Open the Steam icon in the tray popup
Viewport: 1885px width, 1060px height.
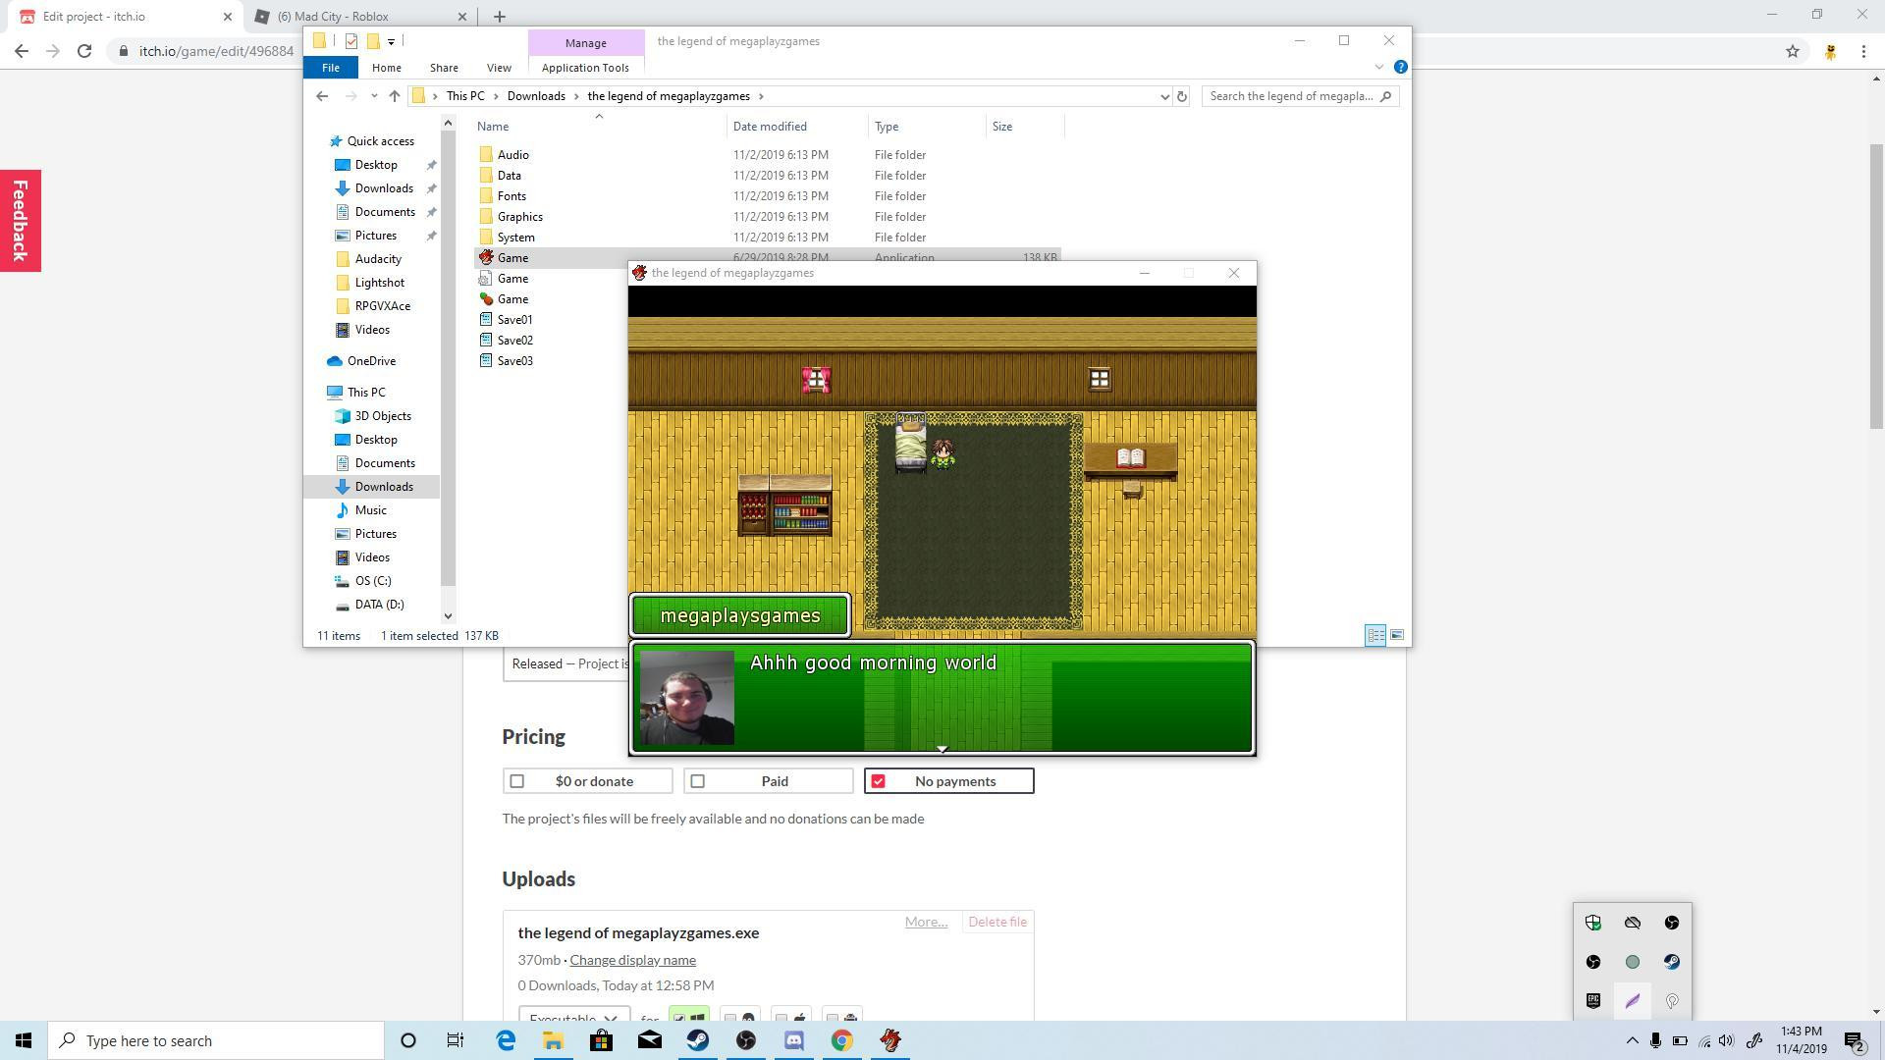tap(1672, 962)
